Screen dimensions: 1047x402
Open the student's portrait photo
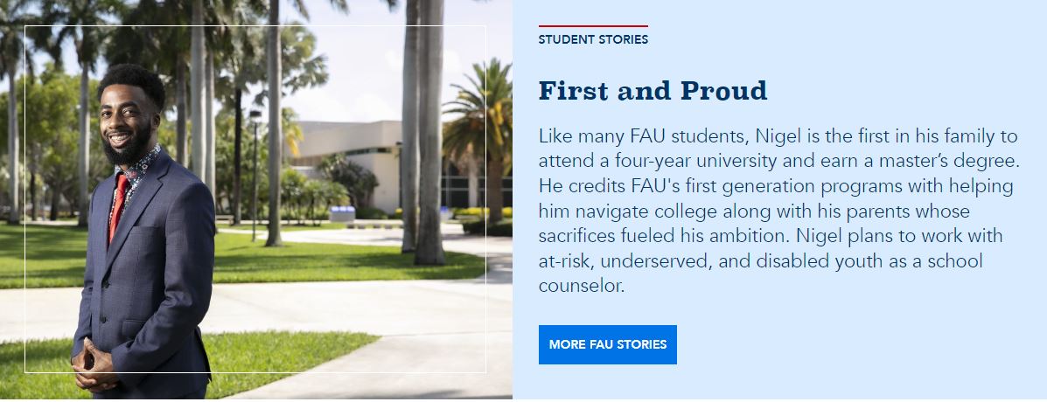click(255, 199)
